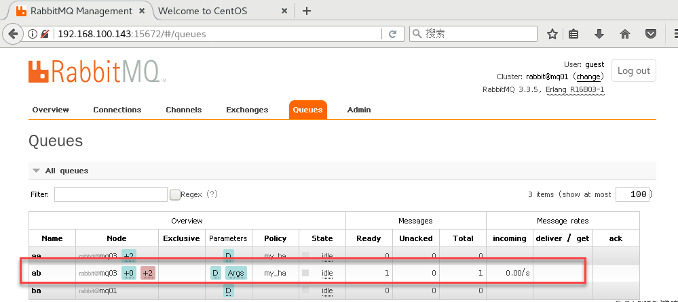Click the Args badge in ab row

coord(236,273)
